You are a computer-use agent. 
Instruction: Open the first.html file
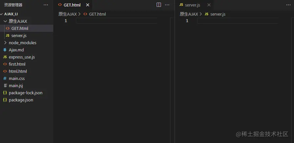26,64
